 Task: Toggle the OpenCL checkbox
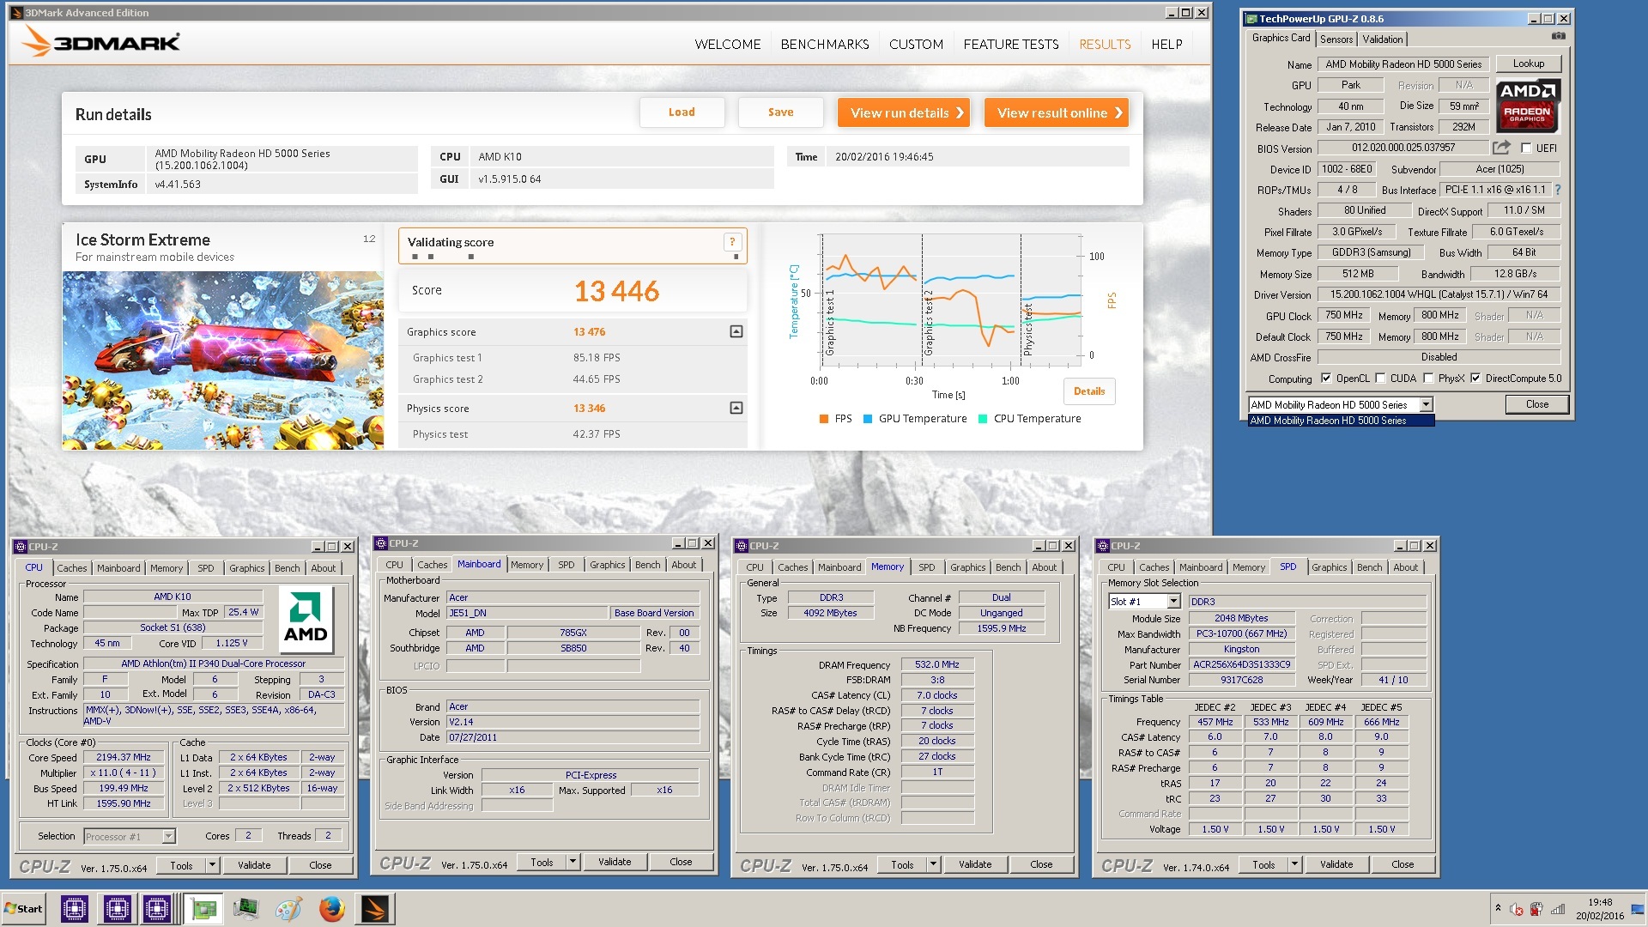tap(1326, 378)
